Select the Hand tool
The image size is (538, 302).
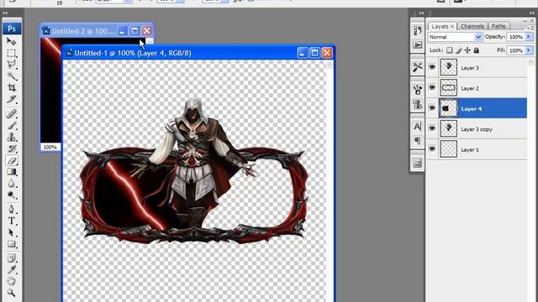coord(11,281)
